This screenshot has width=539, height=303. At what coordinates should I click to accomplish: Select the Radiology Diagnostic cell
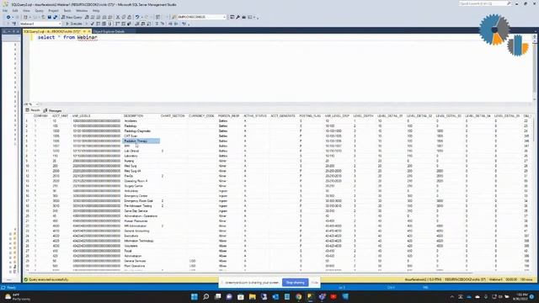click(141, 131)
